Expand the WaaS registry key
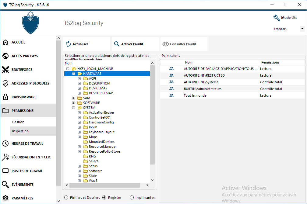Viewport: 307px width, 204px height. pos(79,181)
